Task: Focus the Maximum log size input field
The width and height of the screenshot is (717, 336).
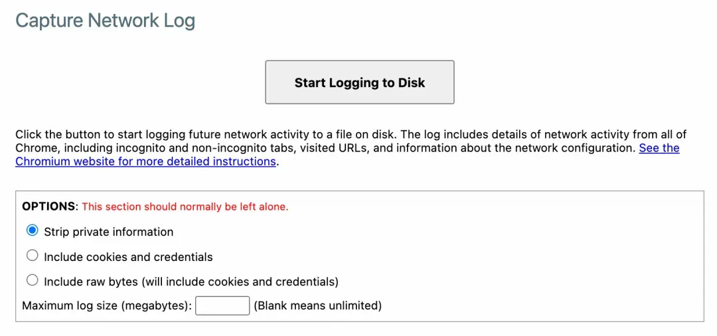Action: click(x=222, y=305)
